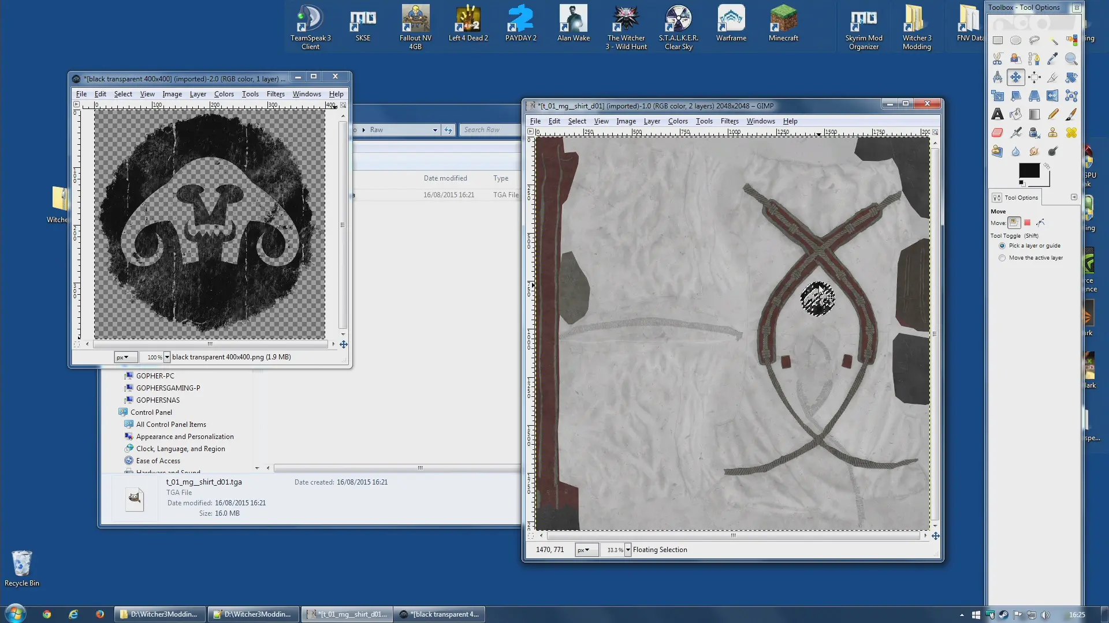Toggle zoom-on-resize in shirt image window
This screenshot has width=1109, height=623.
935,132
